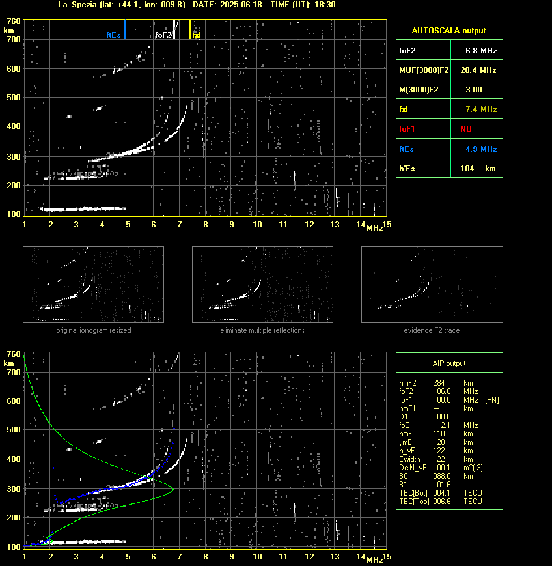Open the 'evidence F2 trace' thumbnail
Screen dimensions: 552x566
click(432, 285)
